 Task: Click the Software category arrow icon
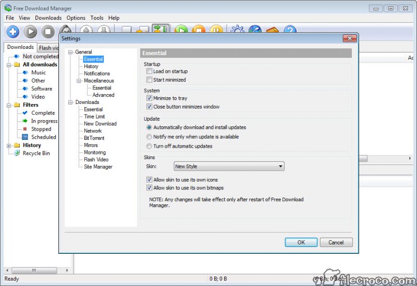(x=25, y=88)
